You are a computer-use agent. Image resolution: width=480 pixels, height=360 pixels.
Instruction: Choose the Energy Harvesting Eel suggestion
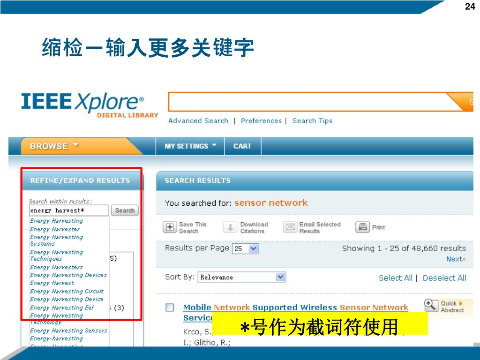click(x=62, y=307)
